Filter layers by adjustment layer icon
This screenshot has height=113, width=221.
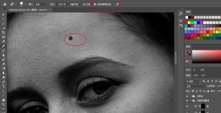pos(208,81)
